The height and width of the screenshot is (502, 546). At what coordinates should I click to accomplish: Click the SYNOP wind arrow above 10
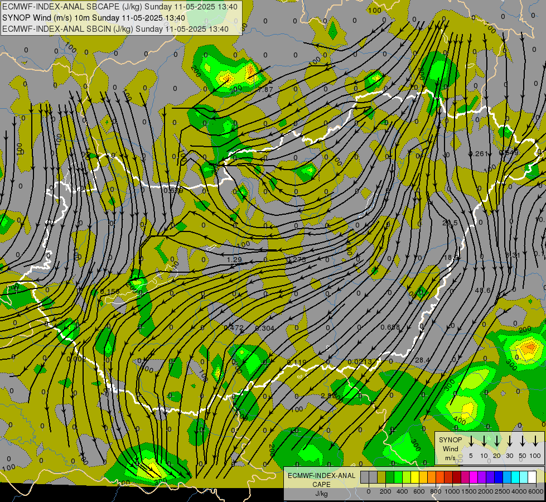click(484, 441)
